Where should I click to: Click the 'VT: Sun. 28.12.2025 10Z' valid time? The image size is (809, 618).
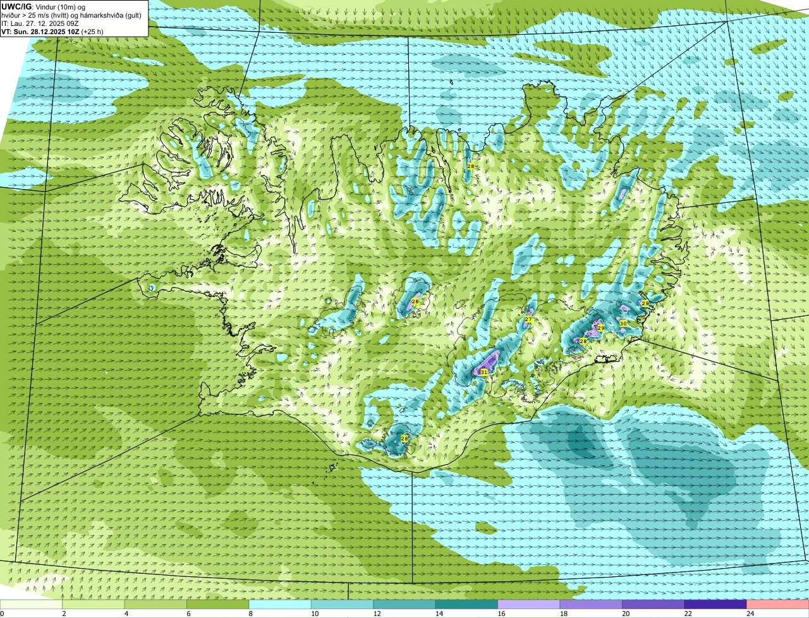[40, 31]
